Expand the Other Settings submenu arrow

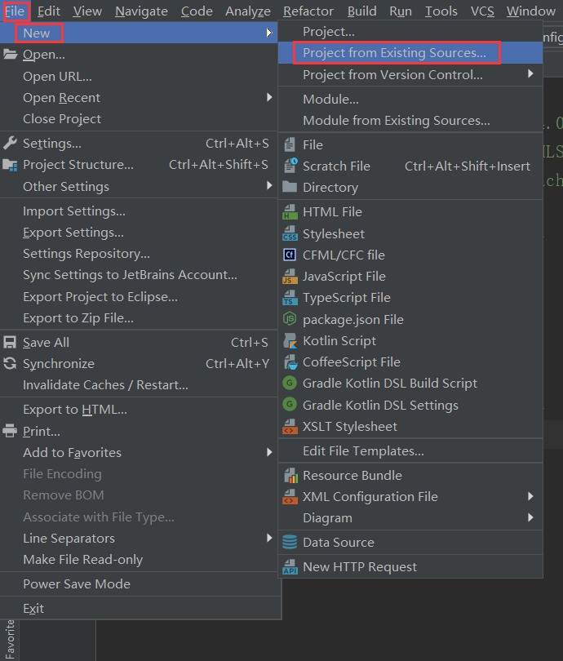click(269, 185)
